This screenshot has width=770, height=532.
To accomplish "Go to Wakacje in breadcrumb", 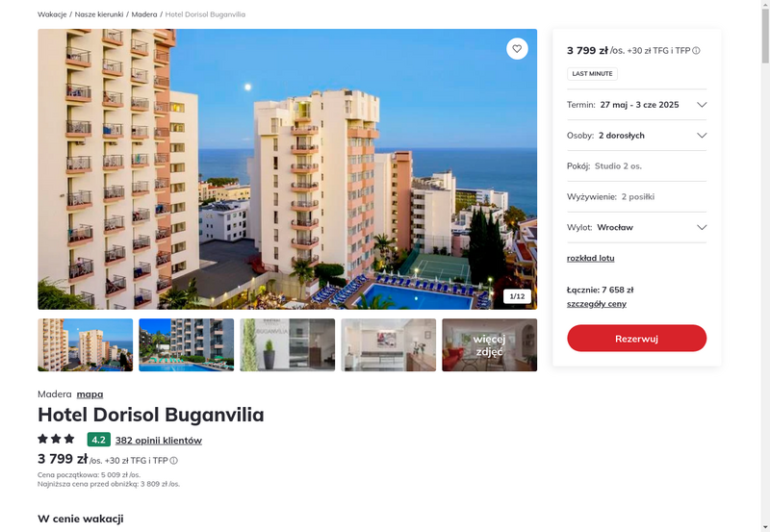I will click(x=52, y=14).
